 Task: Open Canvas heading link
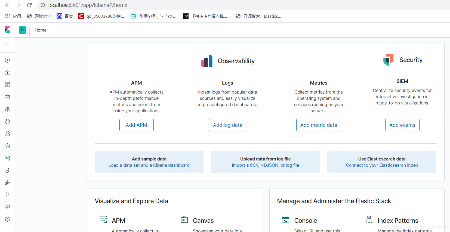tap(203, 221)
